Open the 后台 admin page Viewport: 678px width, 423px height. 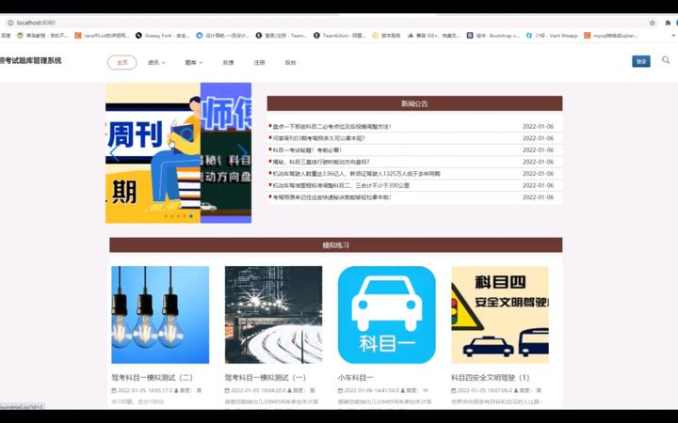[x=290, y=63]
